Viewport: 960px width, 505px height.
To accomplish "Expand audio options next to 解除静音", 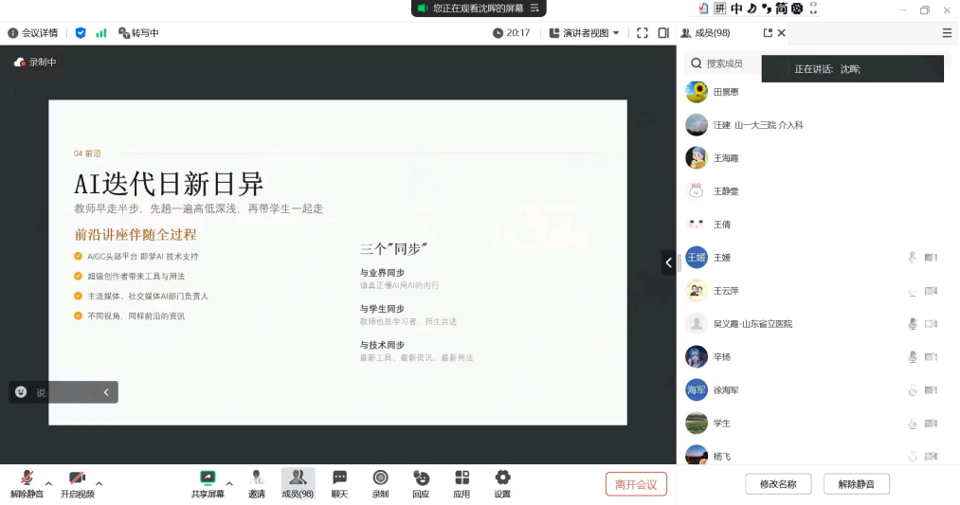I will (x=49, y=483).
